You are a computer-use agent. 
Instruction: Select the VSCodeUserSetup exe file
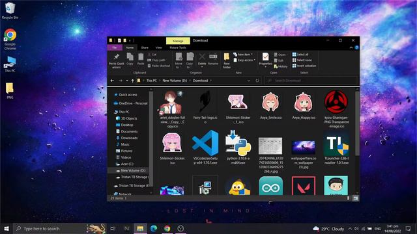click(x=205, y=148)
